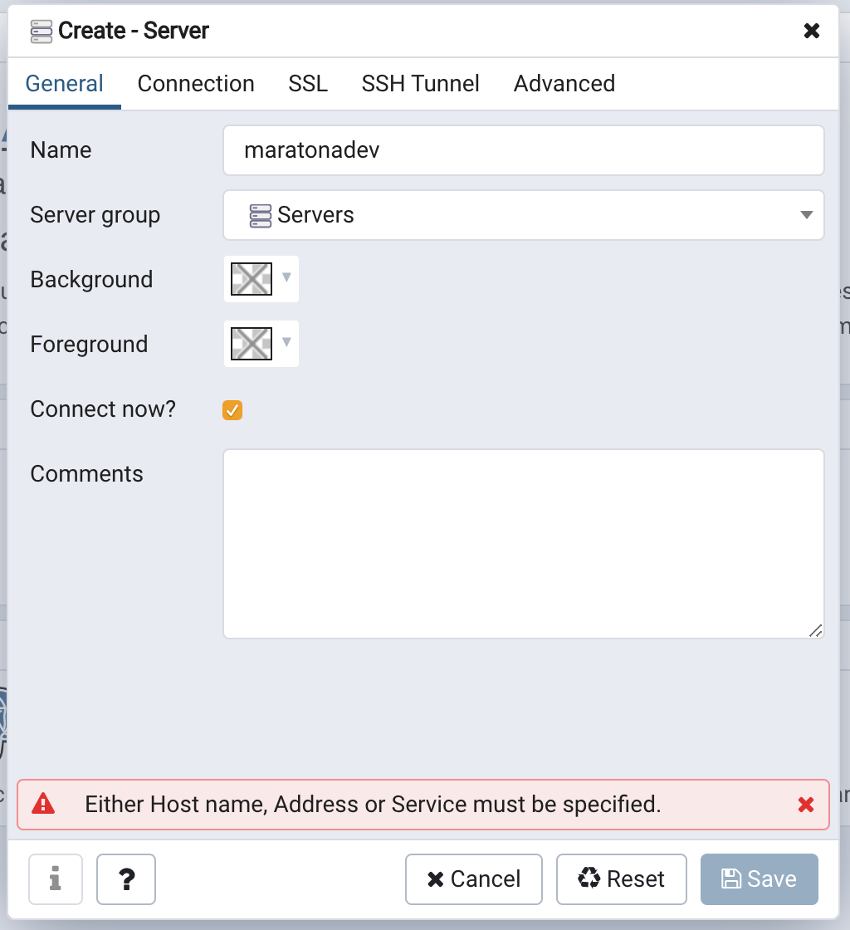The height and width of the screenshot is (930, 850).
Task: Click the info icon button
Action: [x=56, y=879]
